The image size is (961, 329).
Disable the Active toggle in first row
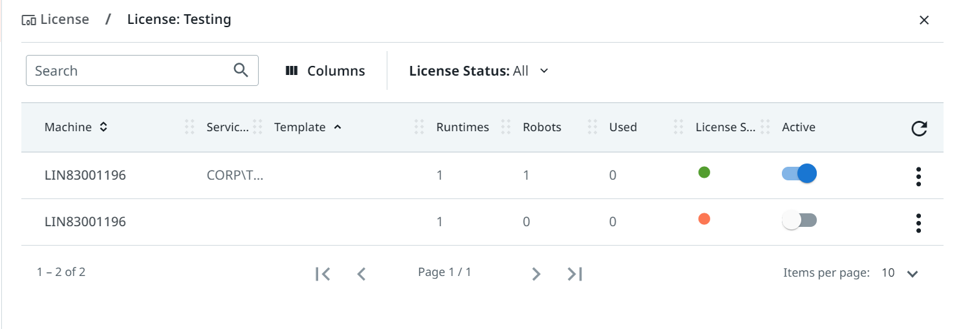pos(799,174)
